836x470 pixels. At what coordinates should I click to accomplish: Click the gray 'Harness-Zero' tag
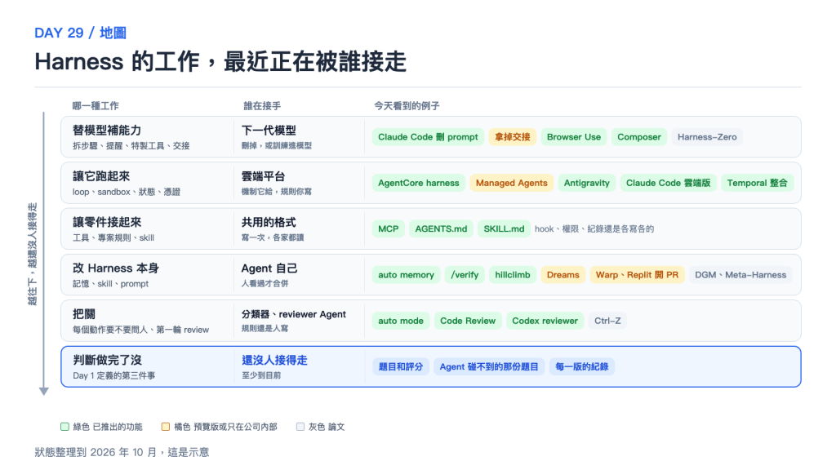pyautogui.click(x=707, y=137)
